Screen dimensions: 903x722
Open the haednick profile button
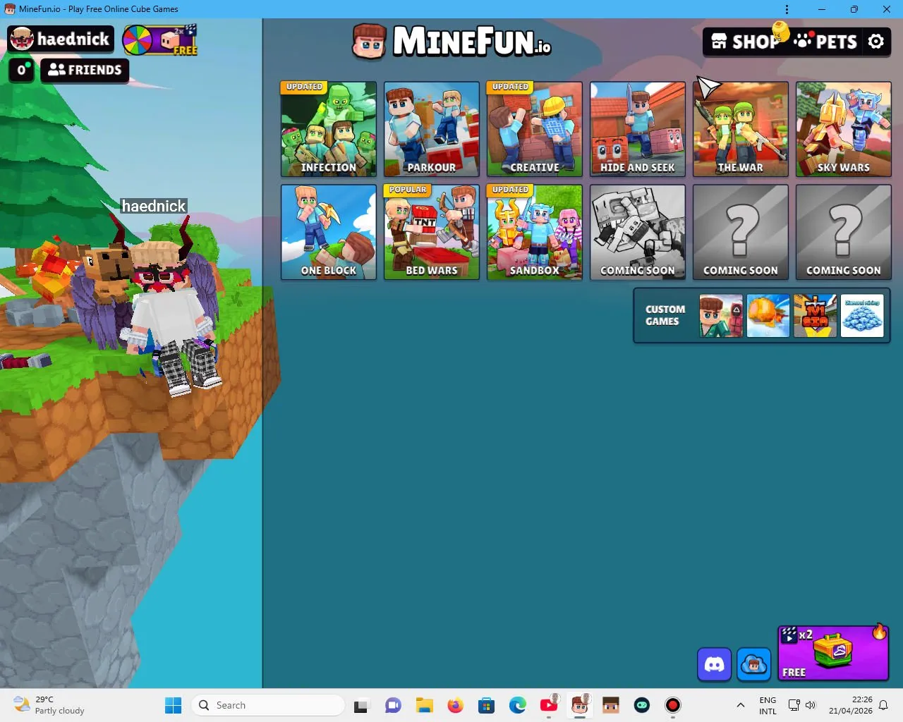[x=61, y=39]
